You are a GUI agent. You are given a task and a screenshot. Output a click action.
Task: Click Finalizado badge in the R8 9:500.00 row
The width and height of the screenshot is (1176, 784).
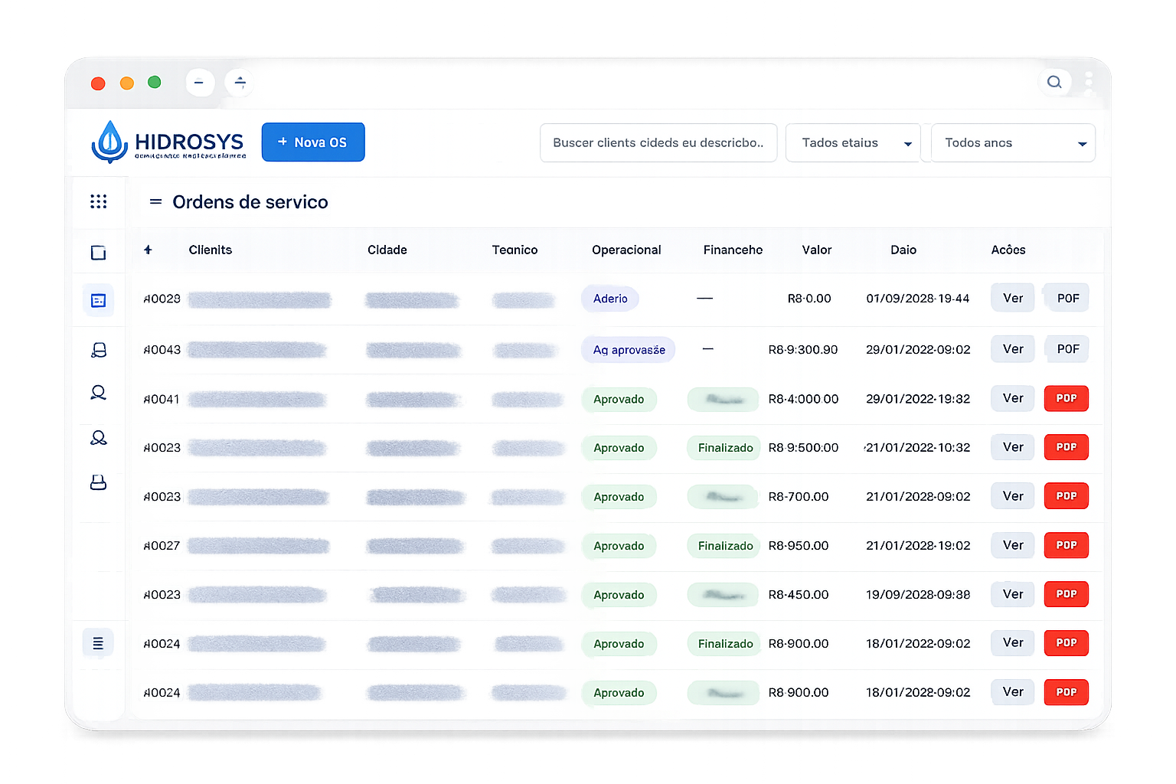pyautogui.click(x=724, y=448)
